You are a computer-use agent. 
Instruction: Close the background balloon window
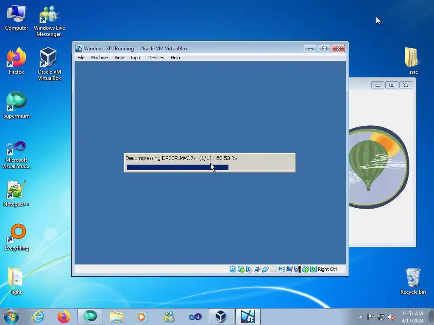point(406,85)
